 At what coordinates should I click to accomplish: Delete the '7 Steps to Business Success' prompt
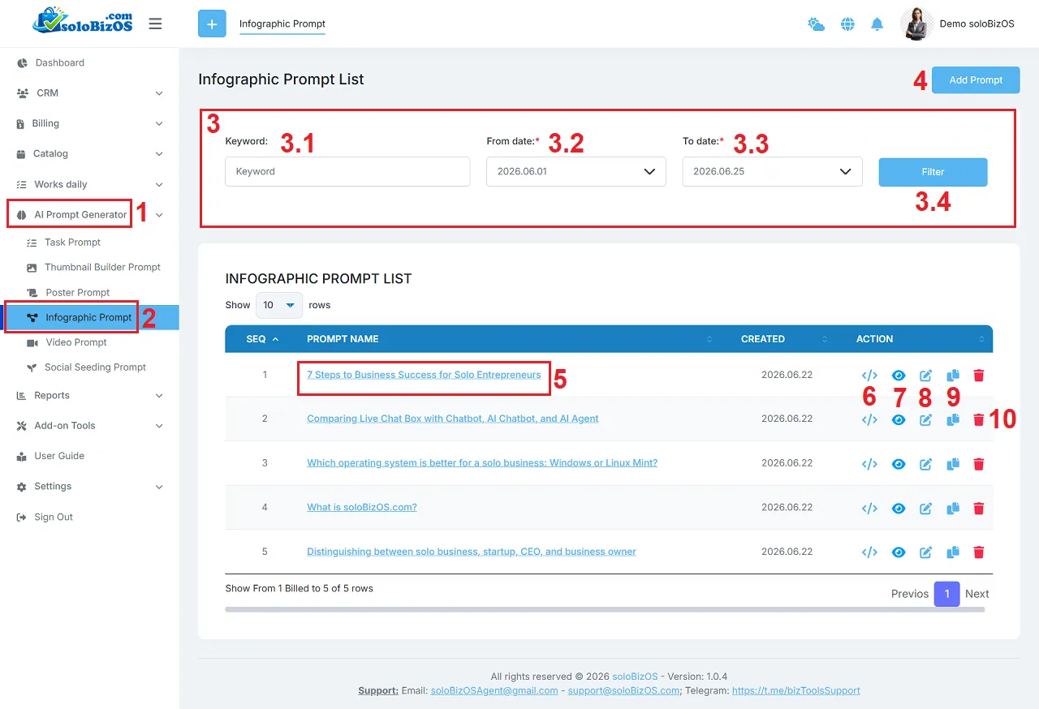[979, 376]
